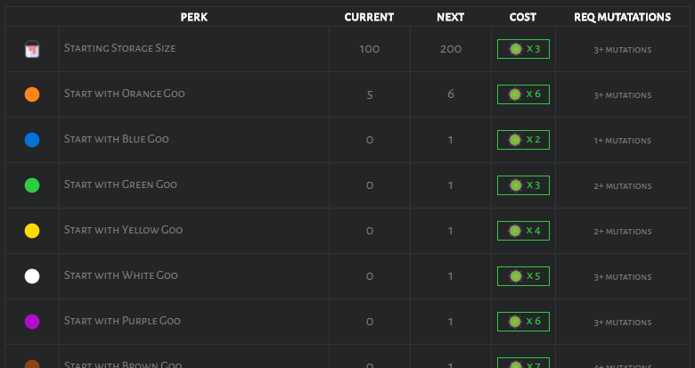Click the brown goo circle icon

(x=32, y=364)
